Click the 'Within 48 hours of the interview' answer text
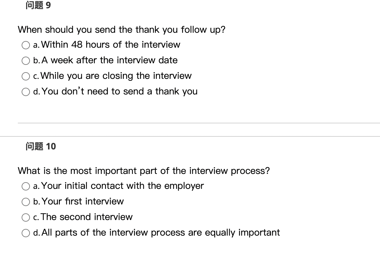The height and width of the screenshot is (262, 380). pos(111,45)
